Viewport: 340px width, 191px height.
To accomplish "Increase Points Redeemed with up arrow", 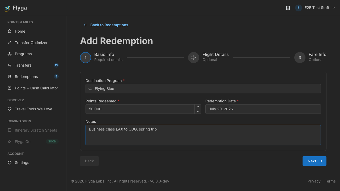I will tap(198, 107).
